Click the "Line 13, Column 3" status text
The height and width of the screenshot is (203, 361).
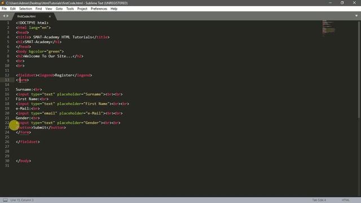22,200
